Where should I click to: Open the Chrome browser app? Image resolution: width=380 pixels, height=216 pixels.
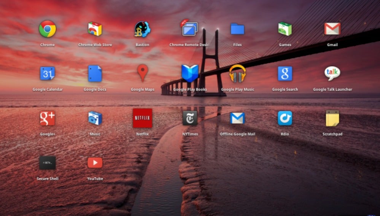click(x=48, y=29)
